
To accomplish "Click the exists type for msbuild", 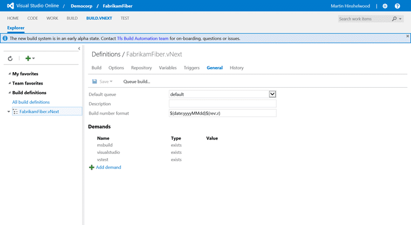I will (176, 145).
